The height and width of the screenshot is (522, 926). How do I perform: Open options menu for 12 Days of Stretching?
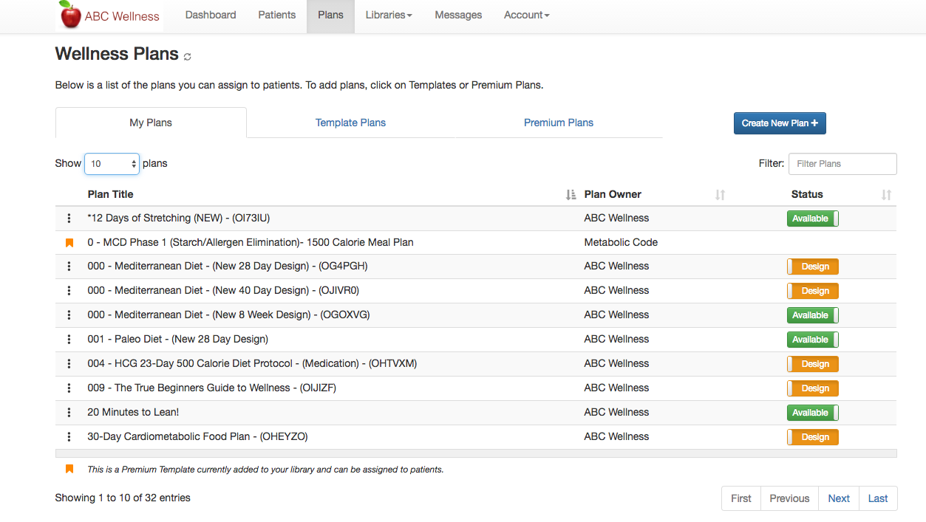pyautogui.click(x=69, y=219)
